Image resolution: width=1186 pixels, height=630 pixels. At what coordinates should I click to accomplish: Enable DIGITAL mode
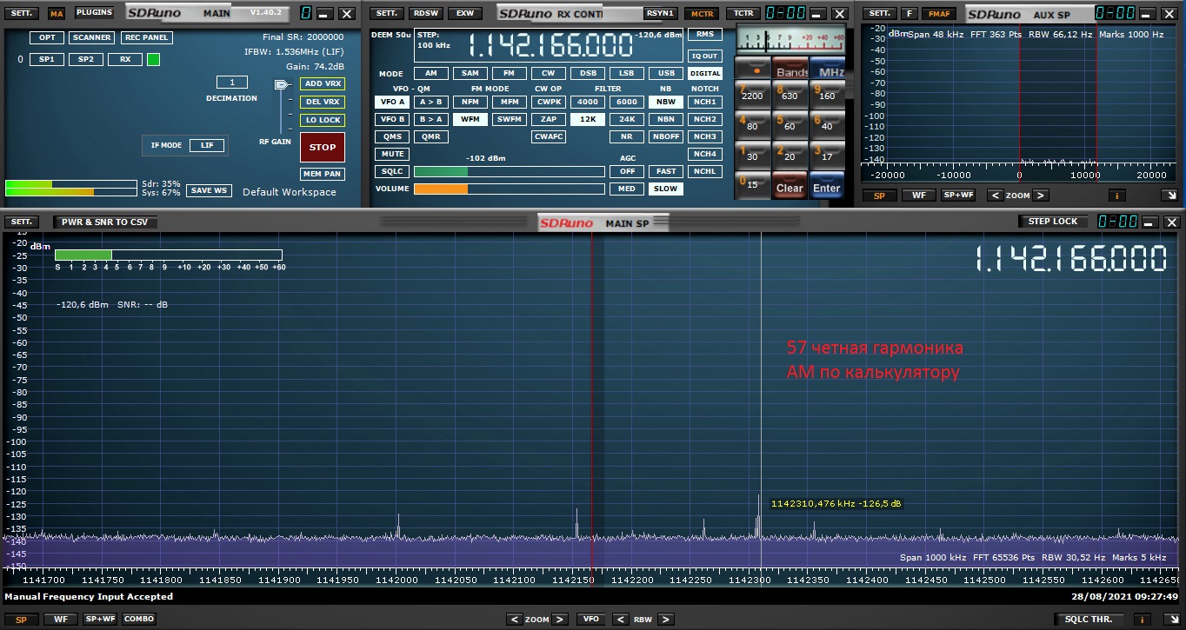705,73
